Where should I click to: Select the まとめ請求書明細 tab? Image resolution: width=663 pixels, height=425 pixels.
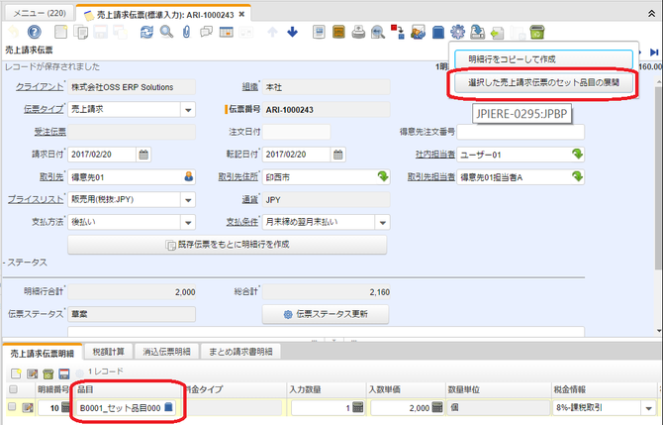pyautogui.click(x=240, y=352)
